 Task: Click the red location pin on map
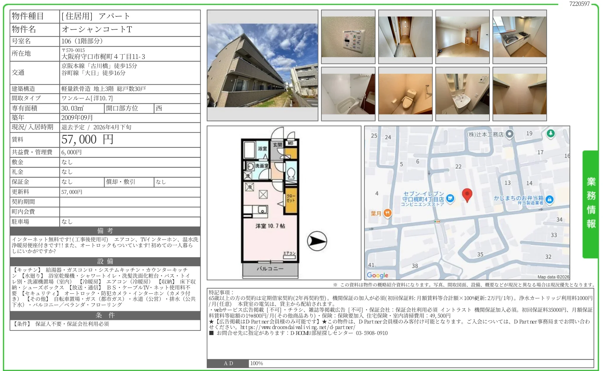point(467,194)
